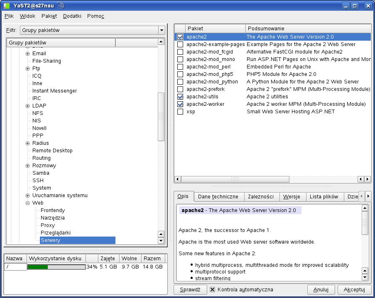Click package list horizontal scrollbar thumb
This screenshot has width=375, height=298.
coord(235,179)
